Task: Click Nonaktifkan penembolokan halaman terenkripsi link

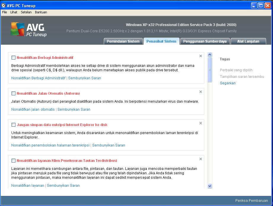Action: (50, 145)
